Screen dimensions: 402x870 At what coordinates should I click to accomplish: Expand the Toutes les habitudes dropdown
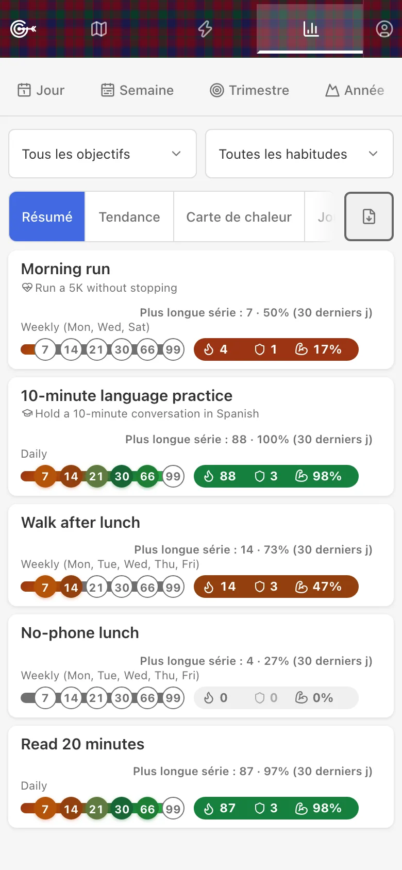[x=299, y=154]
